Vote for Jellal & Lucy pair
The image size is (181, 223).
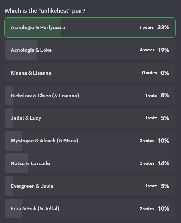pos(90,118)
